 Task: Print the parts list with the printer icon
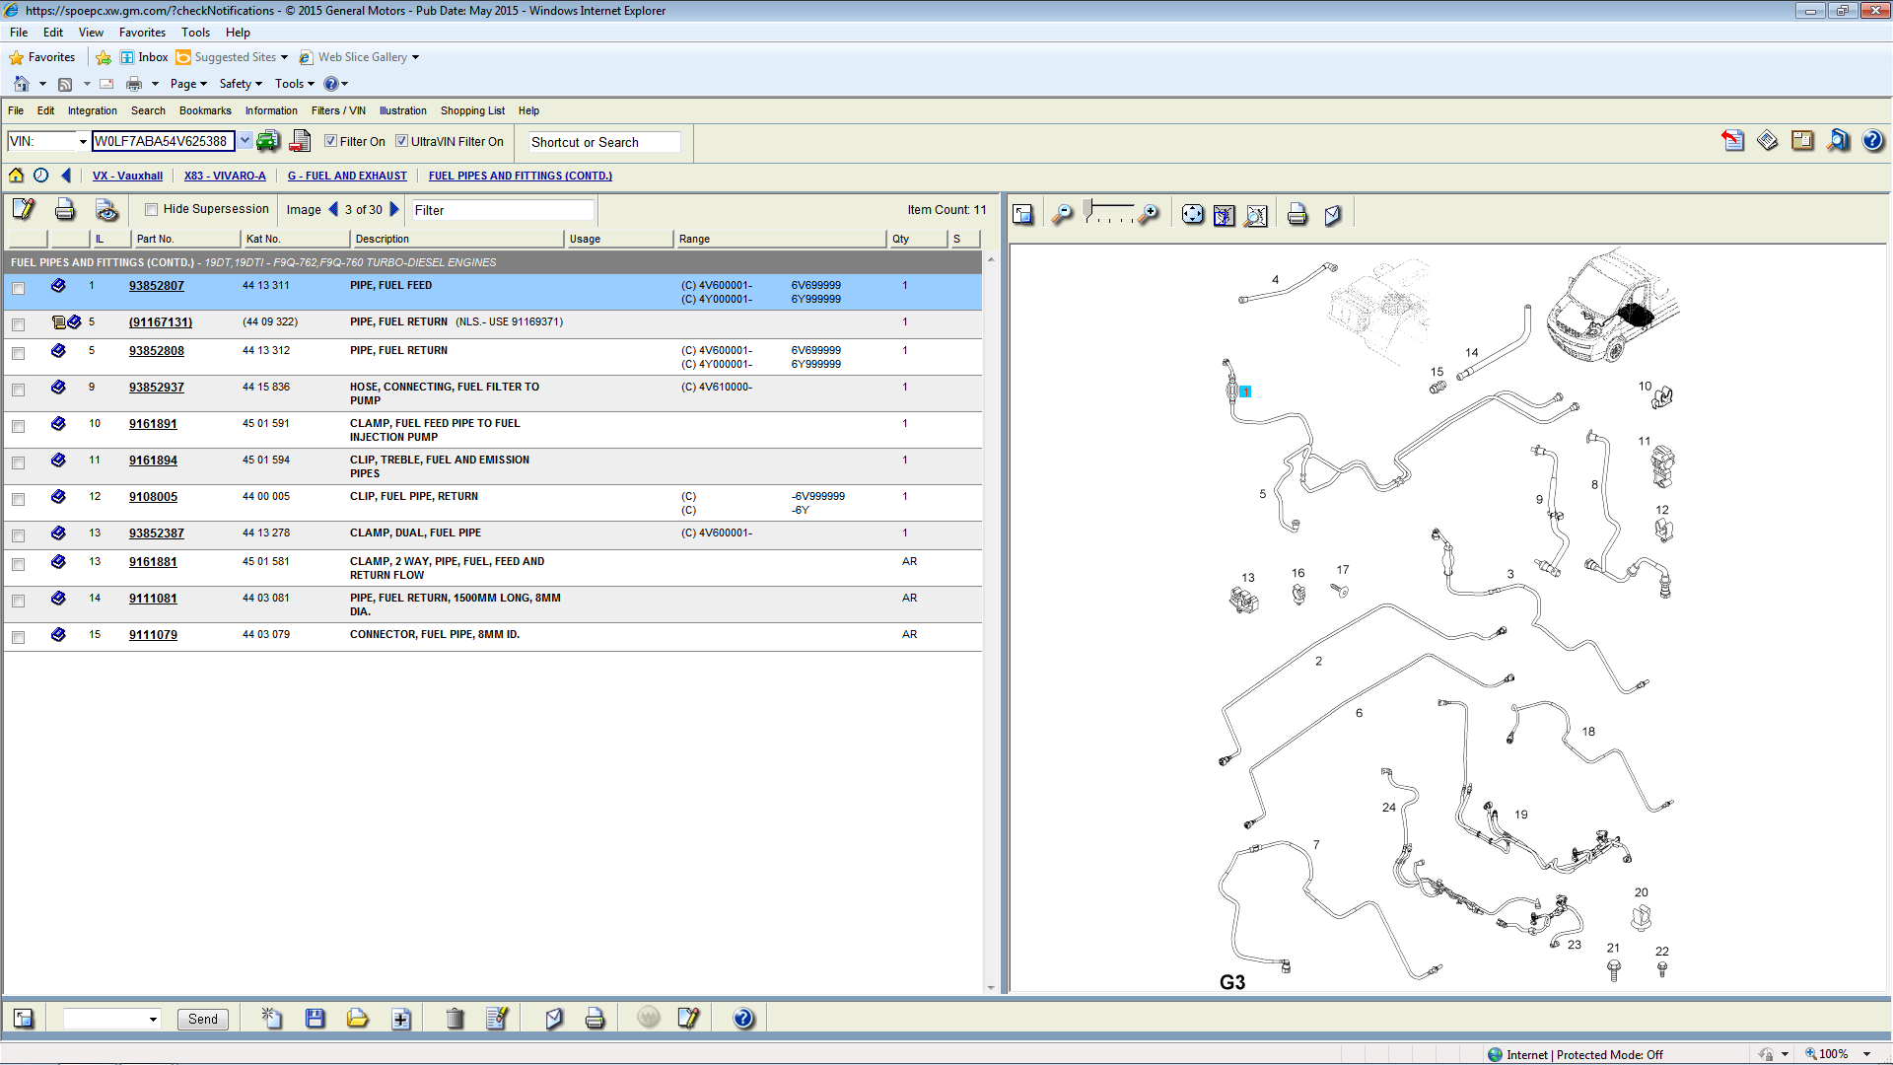point(65,209)
